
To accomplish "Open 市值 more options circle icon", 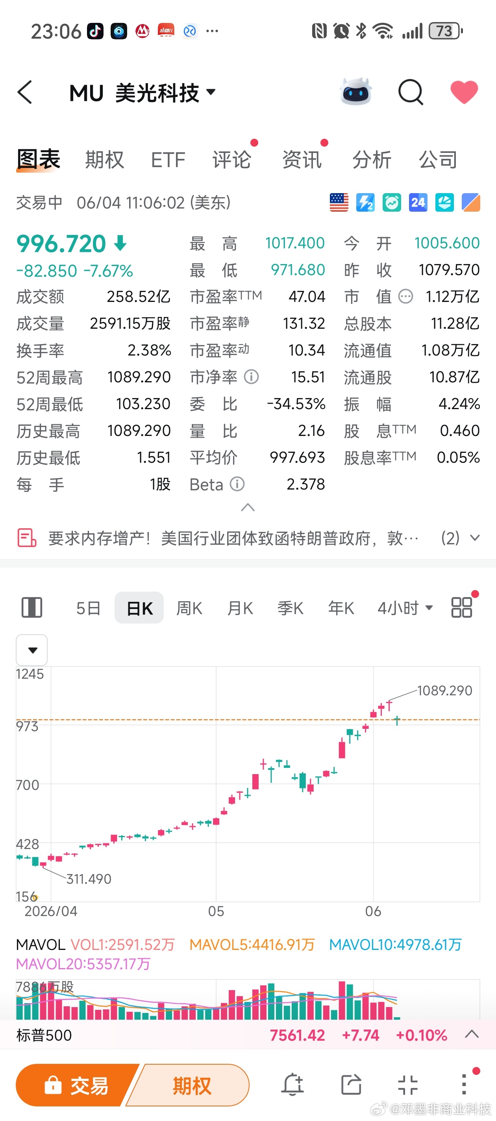I will tap(405, 297).
